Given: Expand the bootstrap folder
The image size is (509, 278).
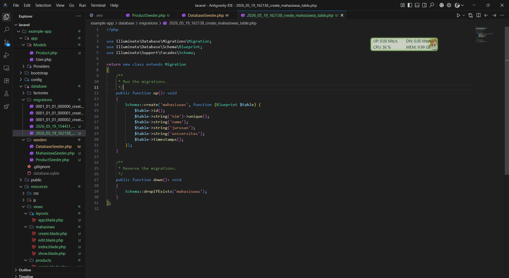Looking at the screenshot, I should pyautogui.click(x=49, y=73).
